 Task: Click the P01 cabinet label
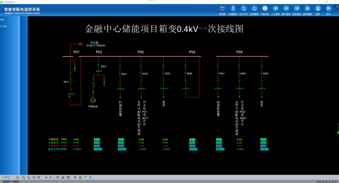coord(76,52)
